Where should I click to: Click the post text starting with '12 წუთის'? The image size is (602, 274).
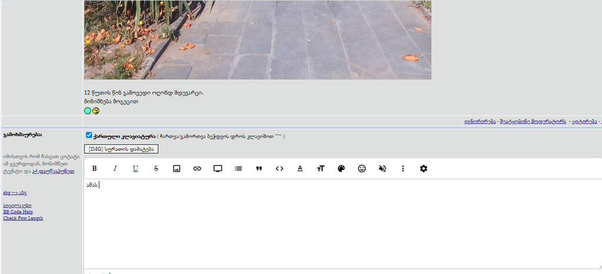144,93
